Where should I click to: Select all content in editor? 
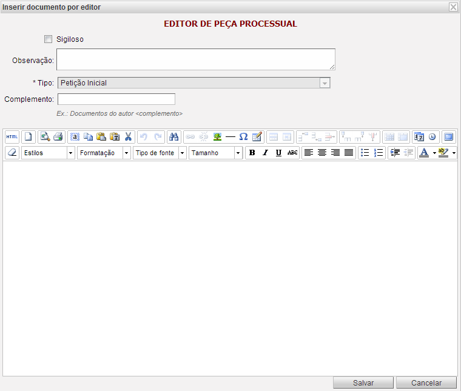[75, 137]
